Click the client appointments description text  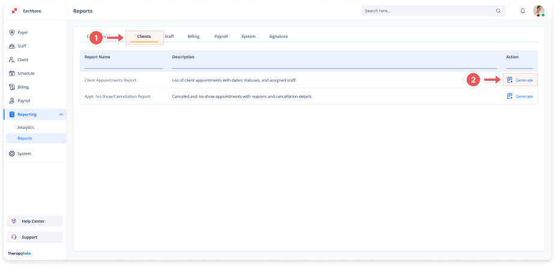point(234,80)
